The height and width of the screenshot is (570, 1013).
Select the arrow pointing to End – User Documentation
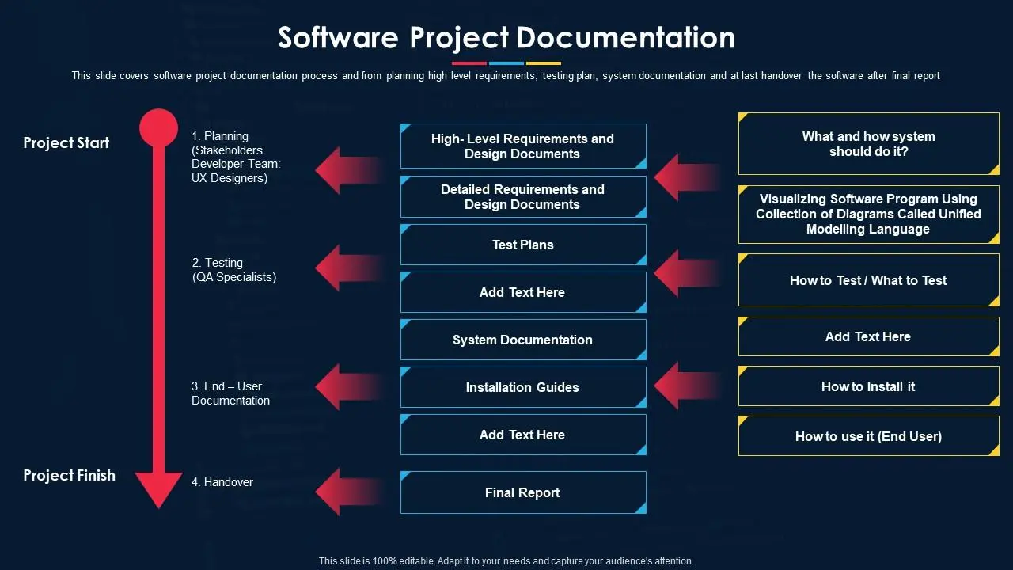point(344,386)
